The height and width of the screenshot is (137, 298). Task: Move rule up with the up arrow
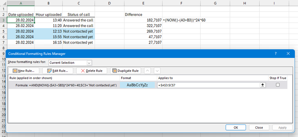[147, 71]
